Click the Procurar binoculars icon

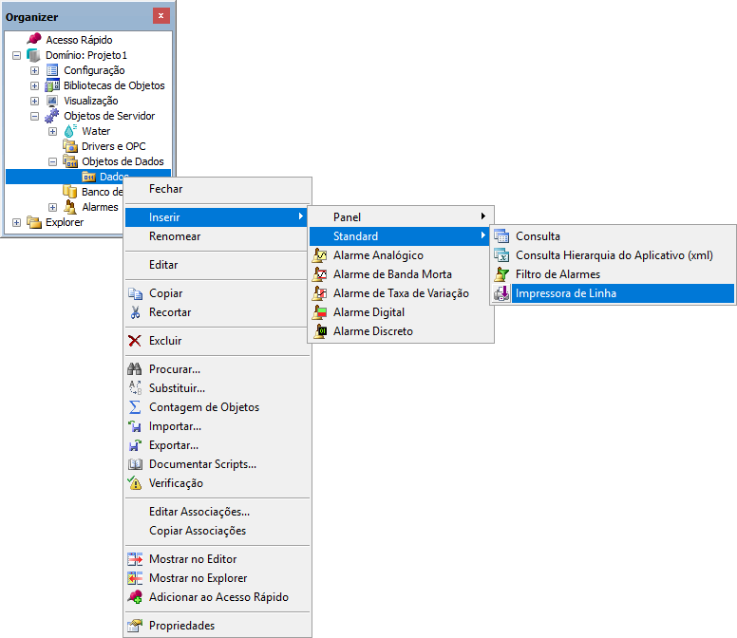[135, 369]
